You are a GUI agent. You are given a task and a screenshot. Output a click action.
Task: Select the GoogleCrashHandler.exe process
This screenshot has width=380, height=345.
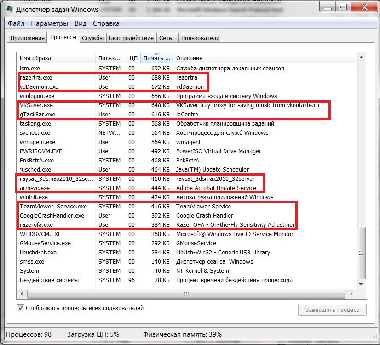[x=187, y=216]
